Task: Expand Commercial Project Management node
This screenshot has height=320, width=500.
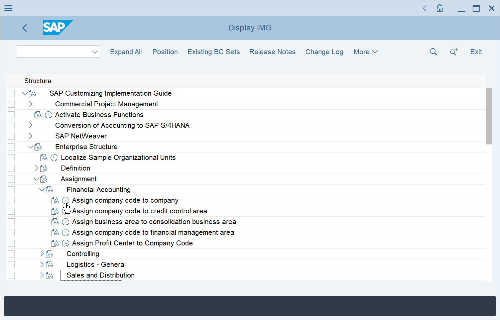Action: point(31,104)
